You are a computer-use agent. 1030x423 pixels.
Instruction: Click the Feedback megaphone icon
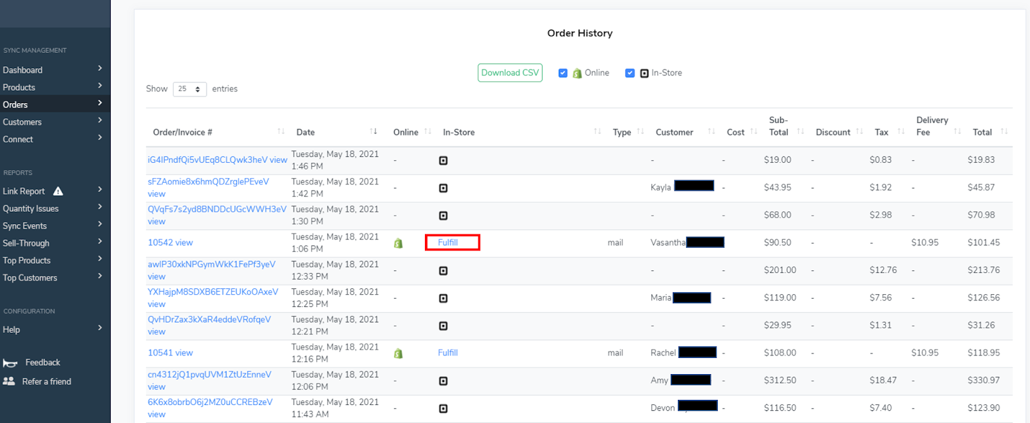[x=10, y=363]
